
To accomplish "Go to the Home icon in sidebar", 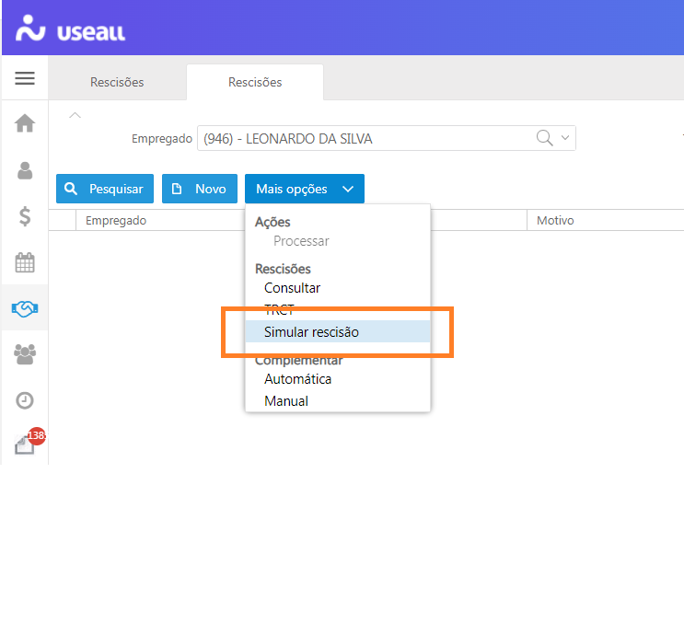I will point(25,123).
